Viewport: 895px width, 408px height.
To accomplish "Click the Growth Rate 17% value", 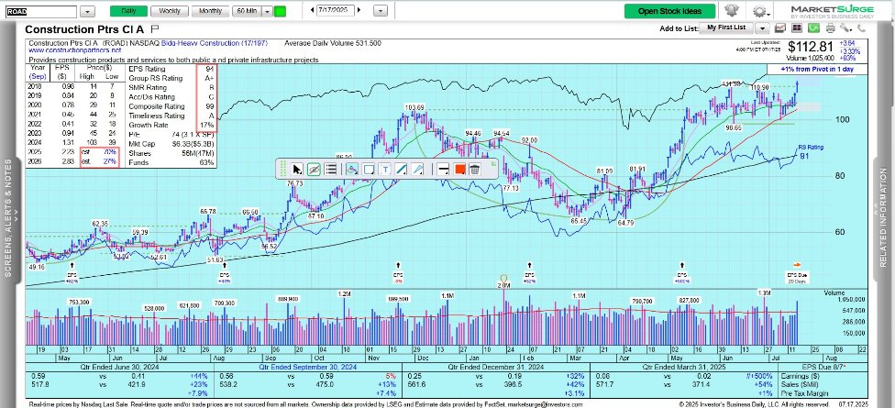I will pos(208,125).
